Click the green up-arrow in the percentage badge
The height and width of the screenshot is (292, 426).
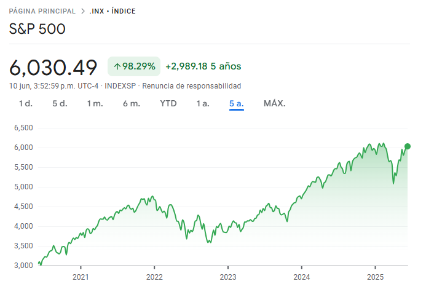pyautogui.click(x=117, y=66)
